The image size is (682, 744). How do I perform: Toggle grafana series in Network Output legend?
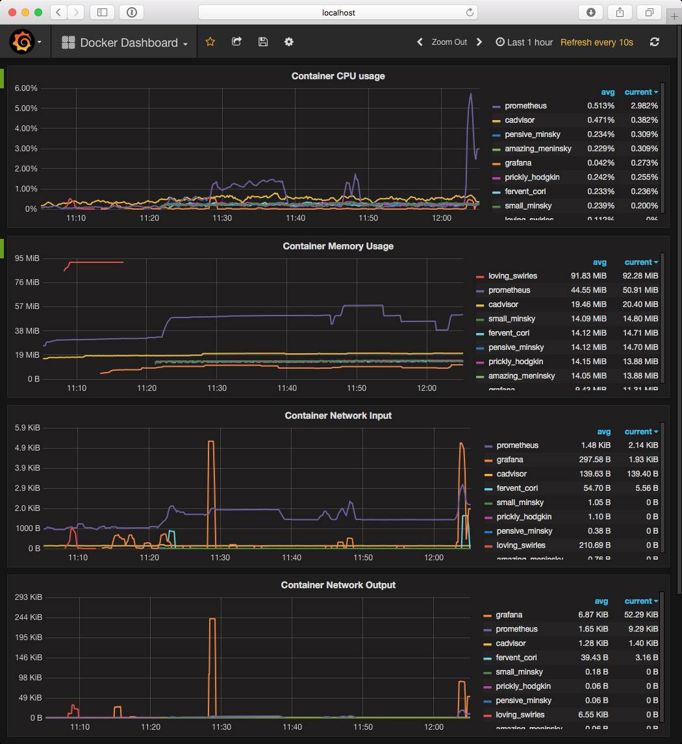pos(509,614)
